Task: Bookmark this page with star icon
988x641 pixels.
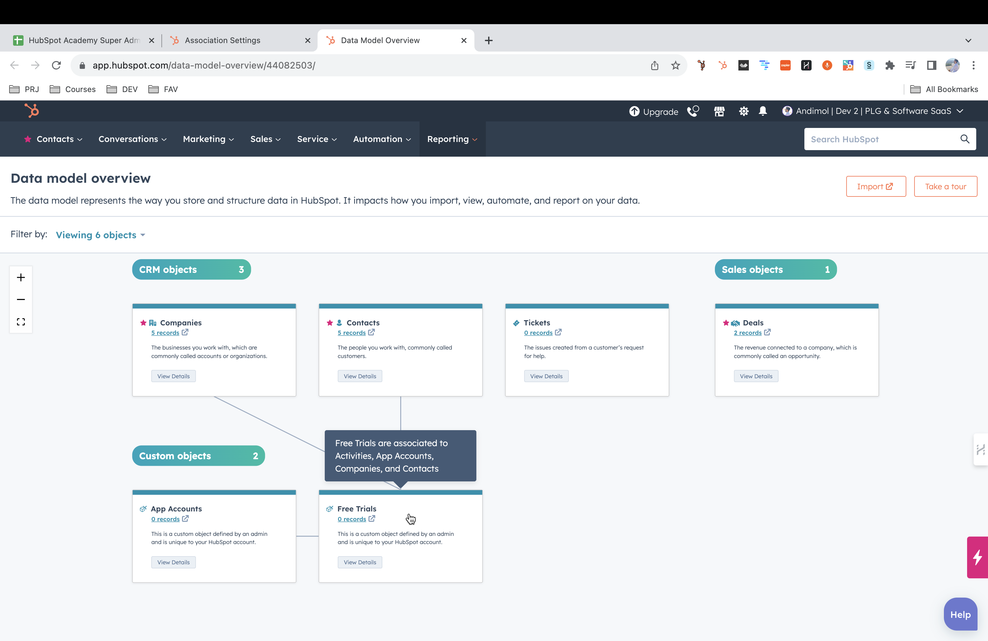Action: [675, 65]
